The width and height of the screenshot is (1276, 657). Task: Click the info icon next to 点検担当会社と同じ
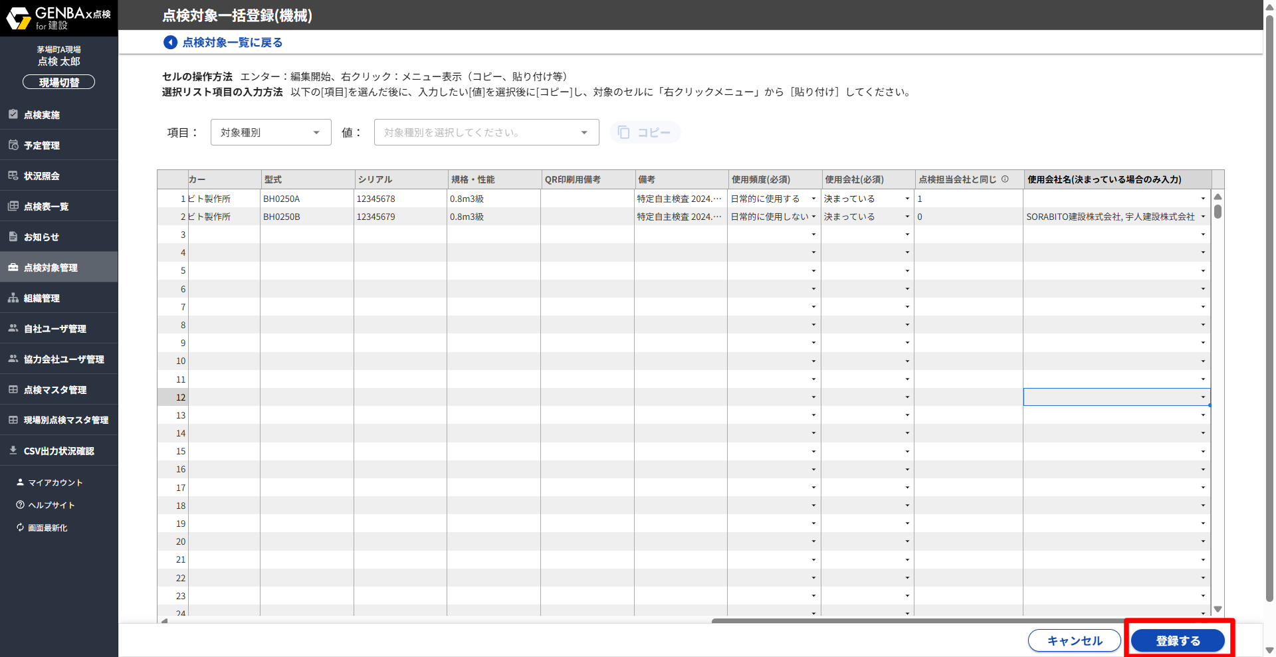[x=1005, y=179]
